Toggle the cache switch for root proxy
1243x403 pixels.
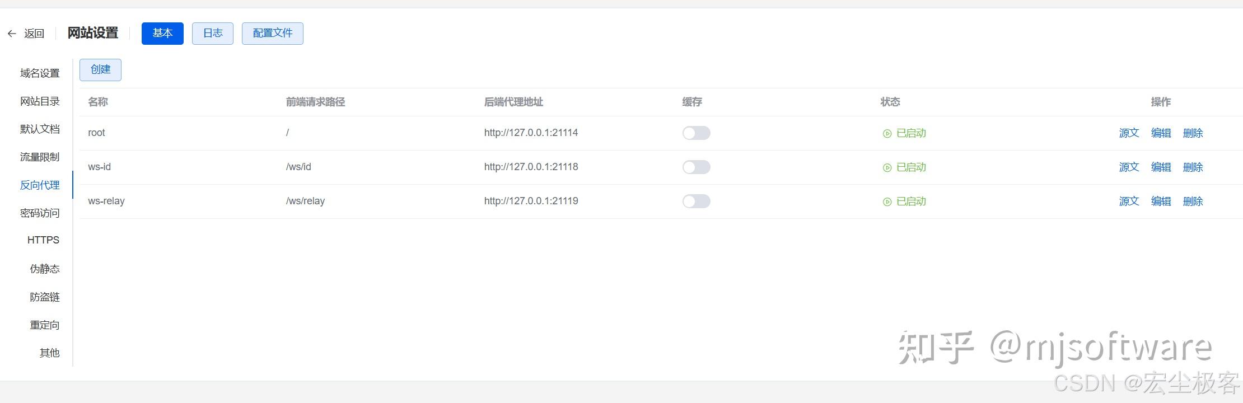(x=696, y=133)
